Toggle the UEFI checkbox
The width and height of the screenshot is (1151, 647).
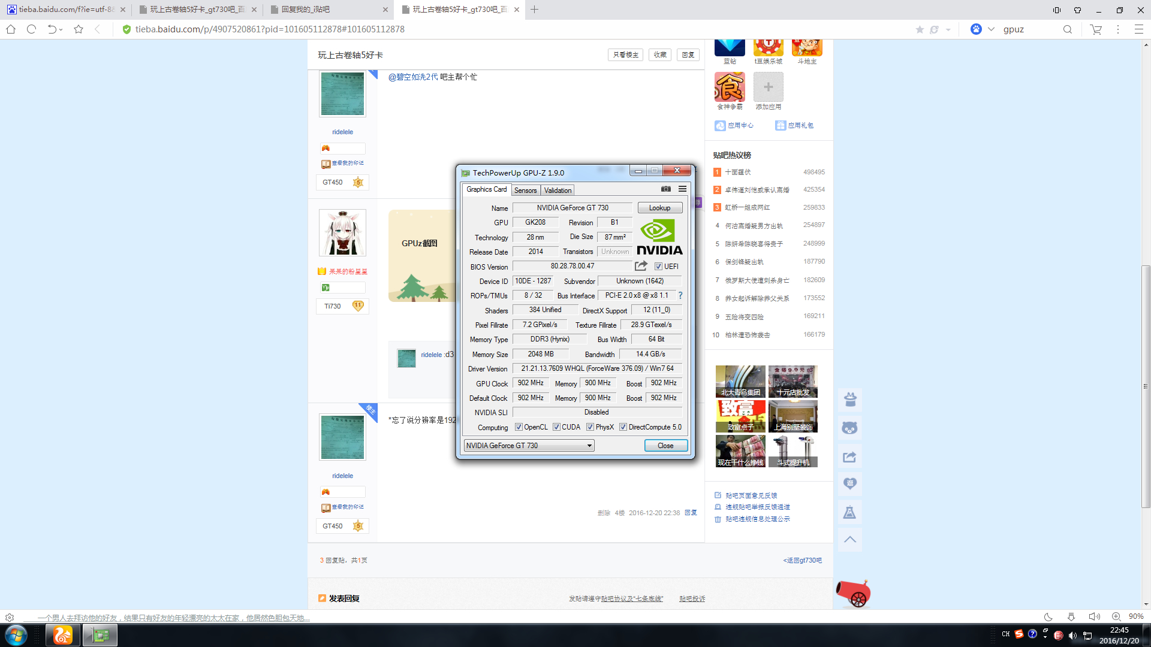(658, 267)
